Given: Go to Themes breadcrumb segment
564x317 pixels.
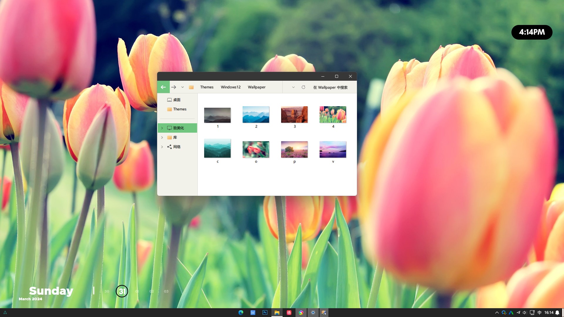Looking at the screenshot, I should 207,87.
